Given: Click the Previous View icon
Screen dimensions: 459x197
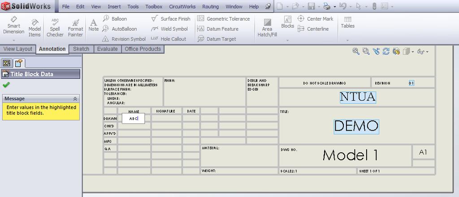Looking at the screenshot, I should tap(376, 51).
